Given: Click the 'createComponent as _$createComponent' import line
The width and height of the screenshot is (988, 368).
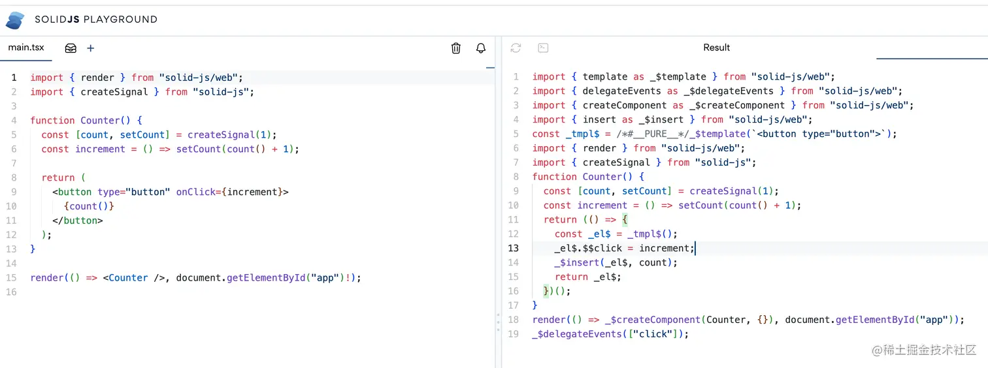Looking at the screenshot, I should pos(723,106).
